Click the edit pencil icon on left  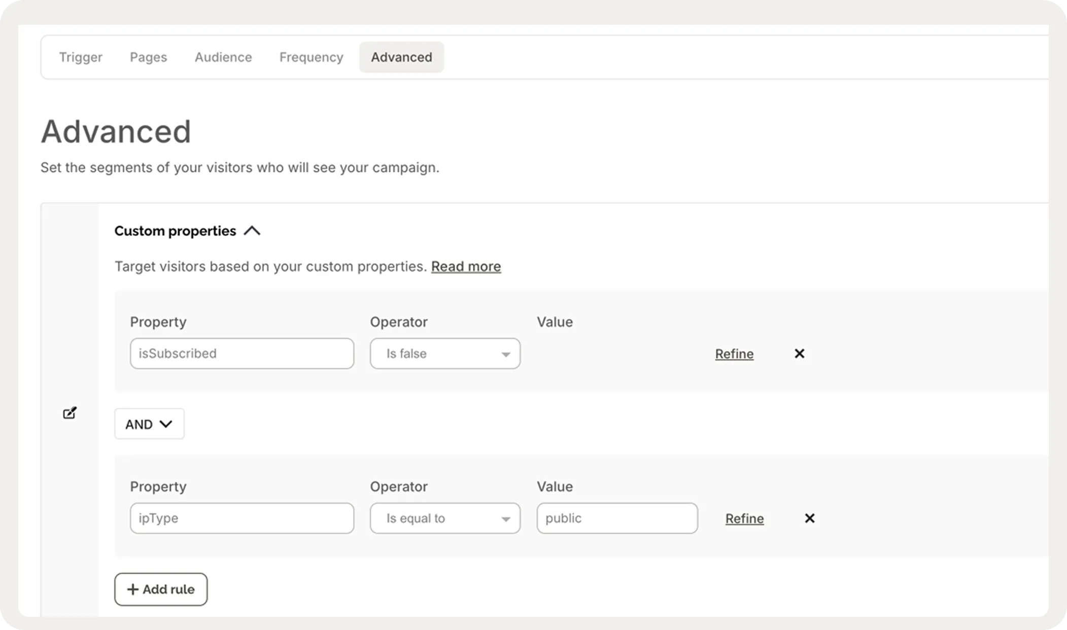(x=70, y=413)
